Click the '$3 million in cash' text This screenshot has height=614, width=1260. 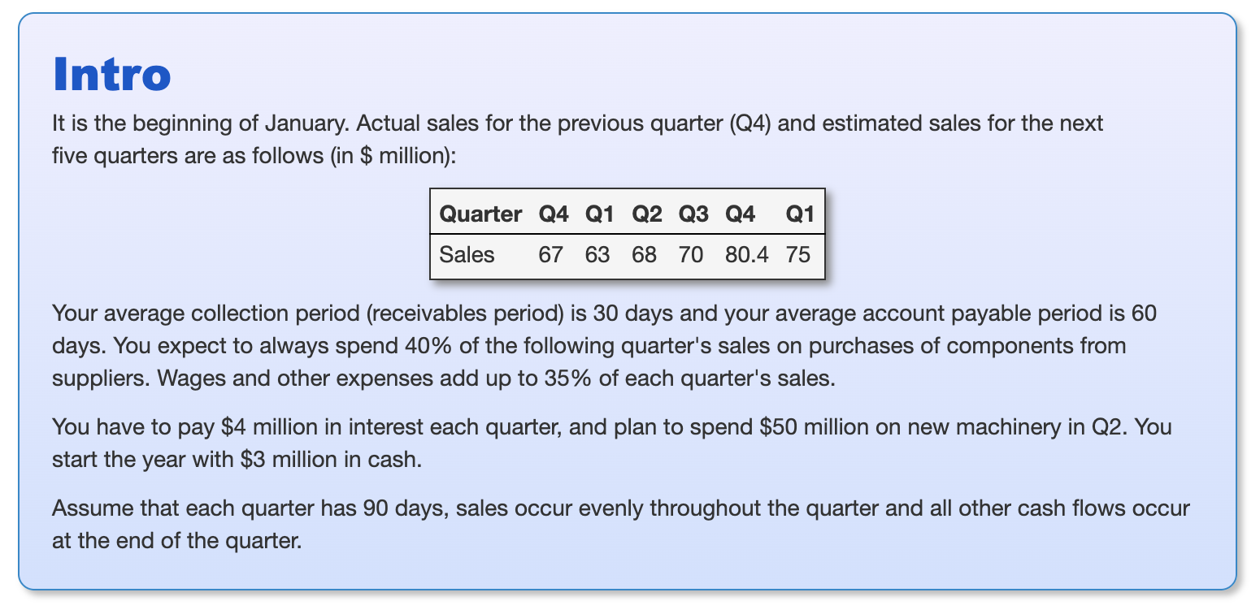point(331,459)
